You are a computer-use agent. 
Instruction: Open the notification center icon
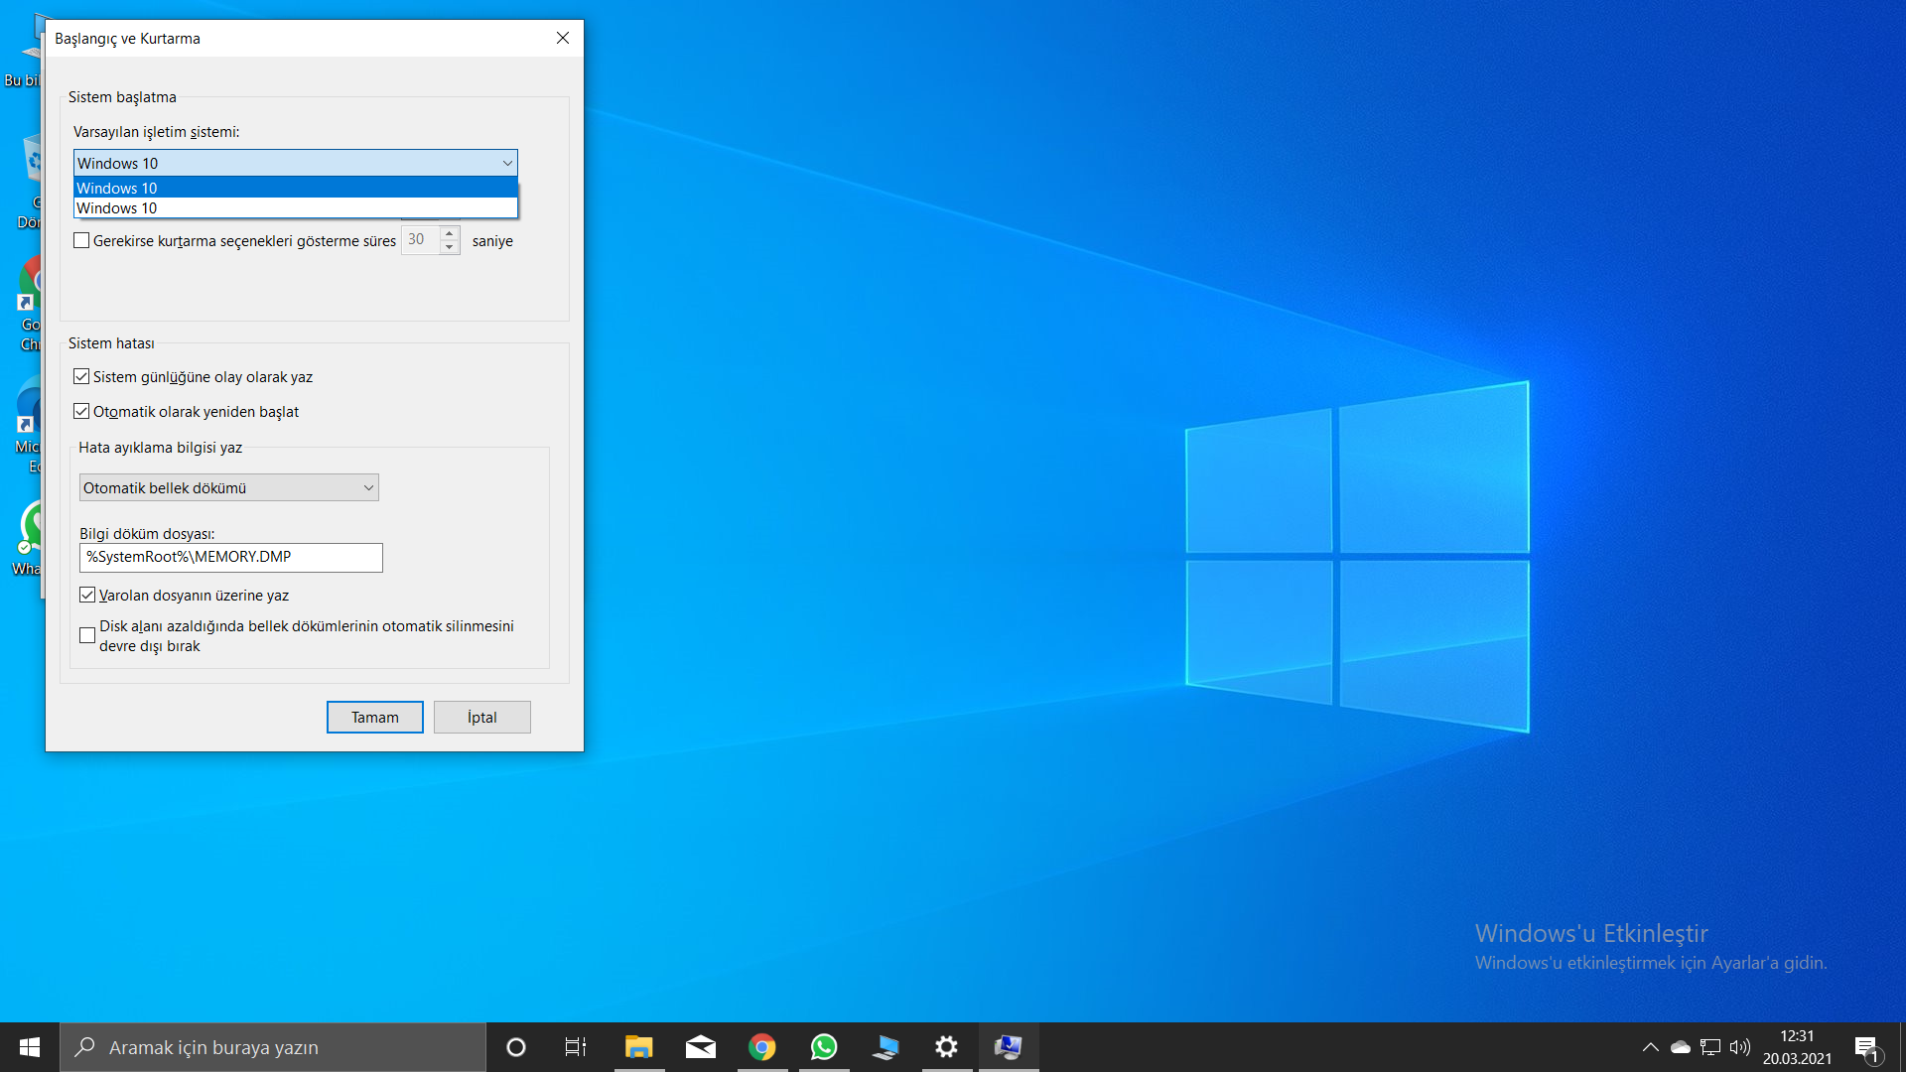point(1866,1047)
